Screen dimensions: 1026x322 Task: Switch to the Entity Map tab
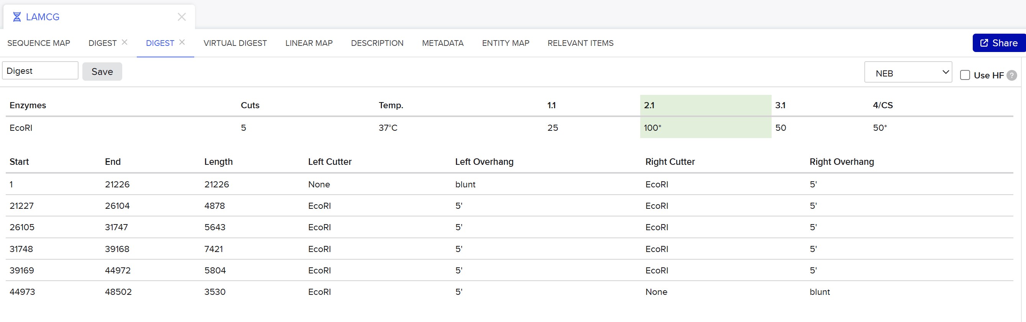point(505,43)
